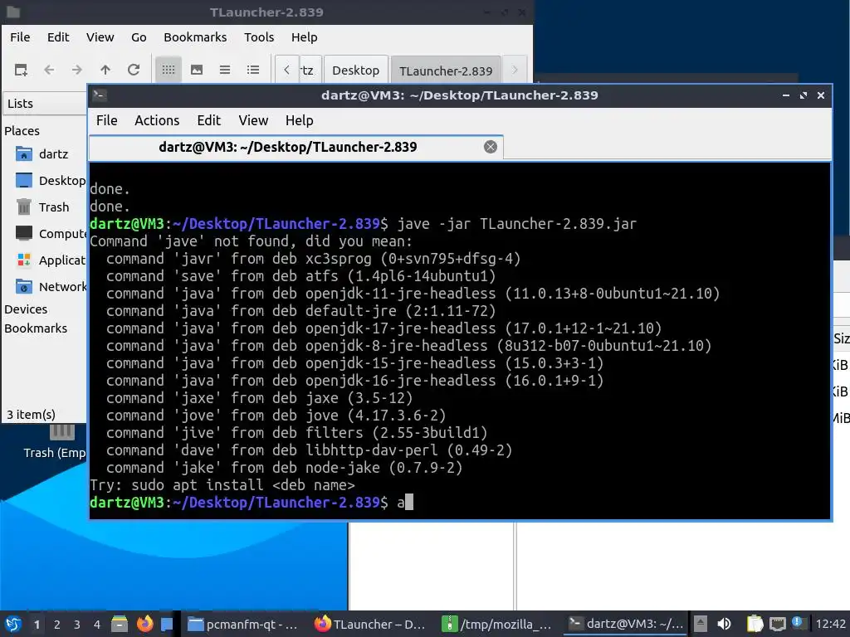
Task: Click the Devices section header
Action: [26, 309]
